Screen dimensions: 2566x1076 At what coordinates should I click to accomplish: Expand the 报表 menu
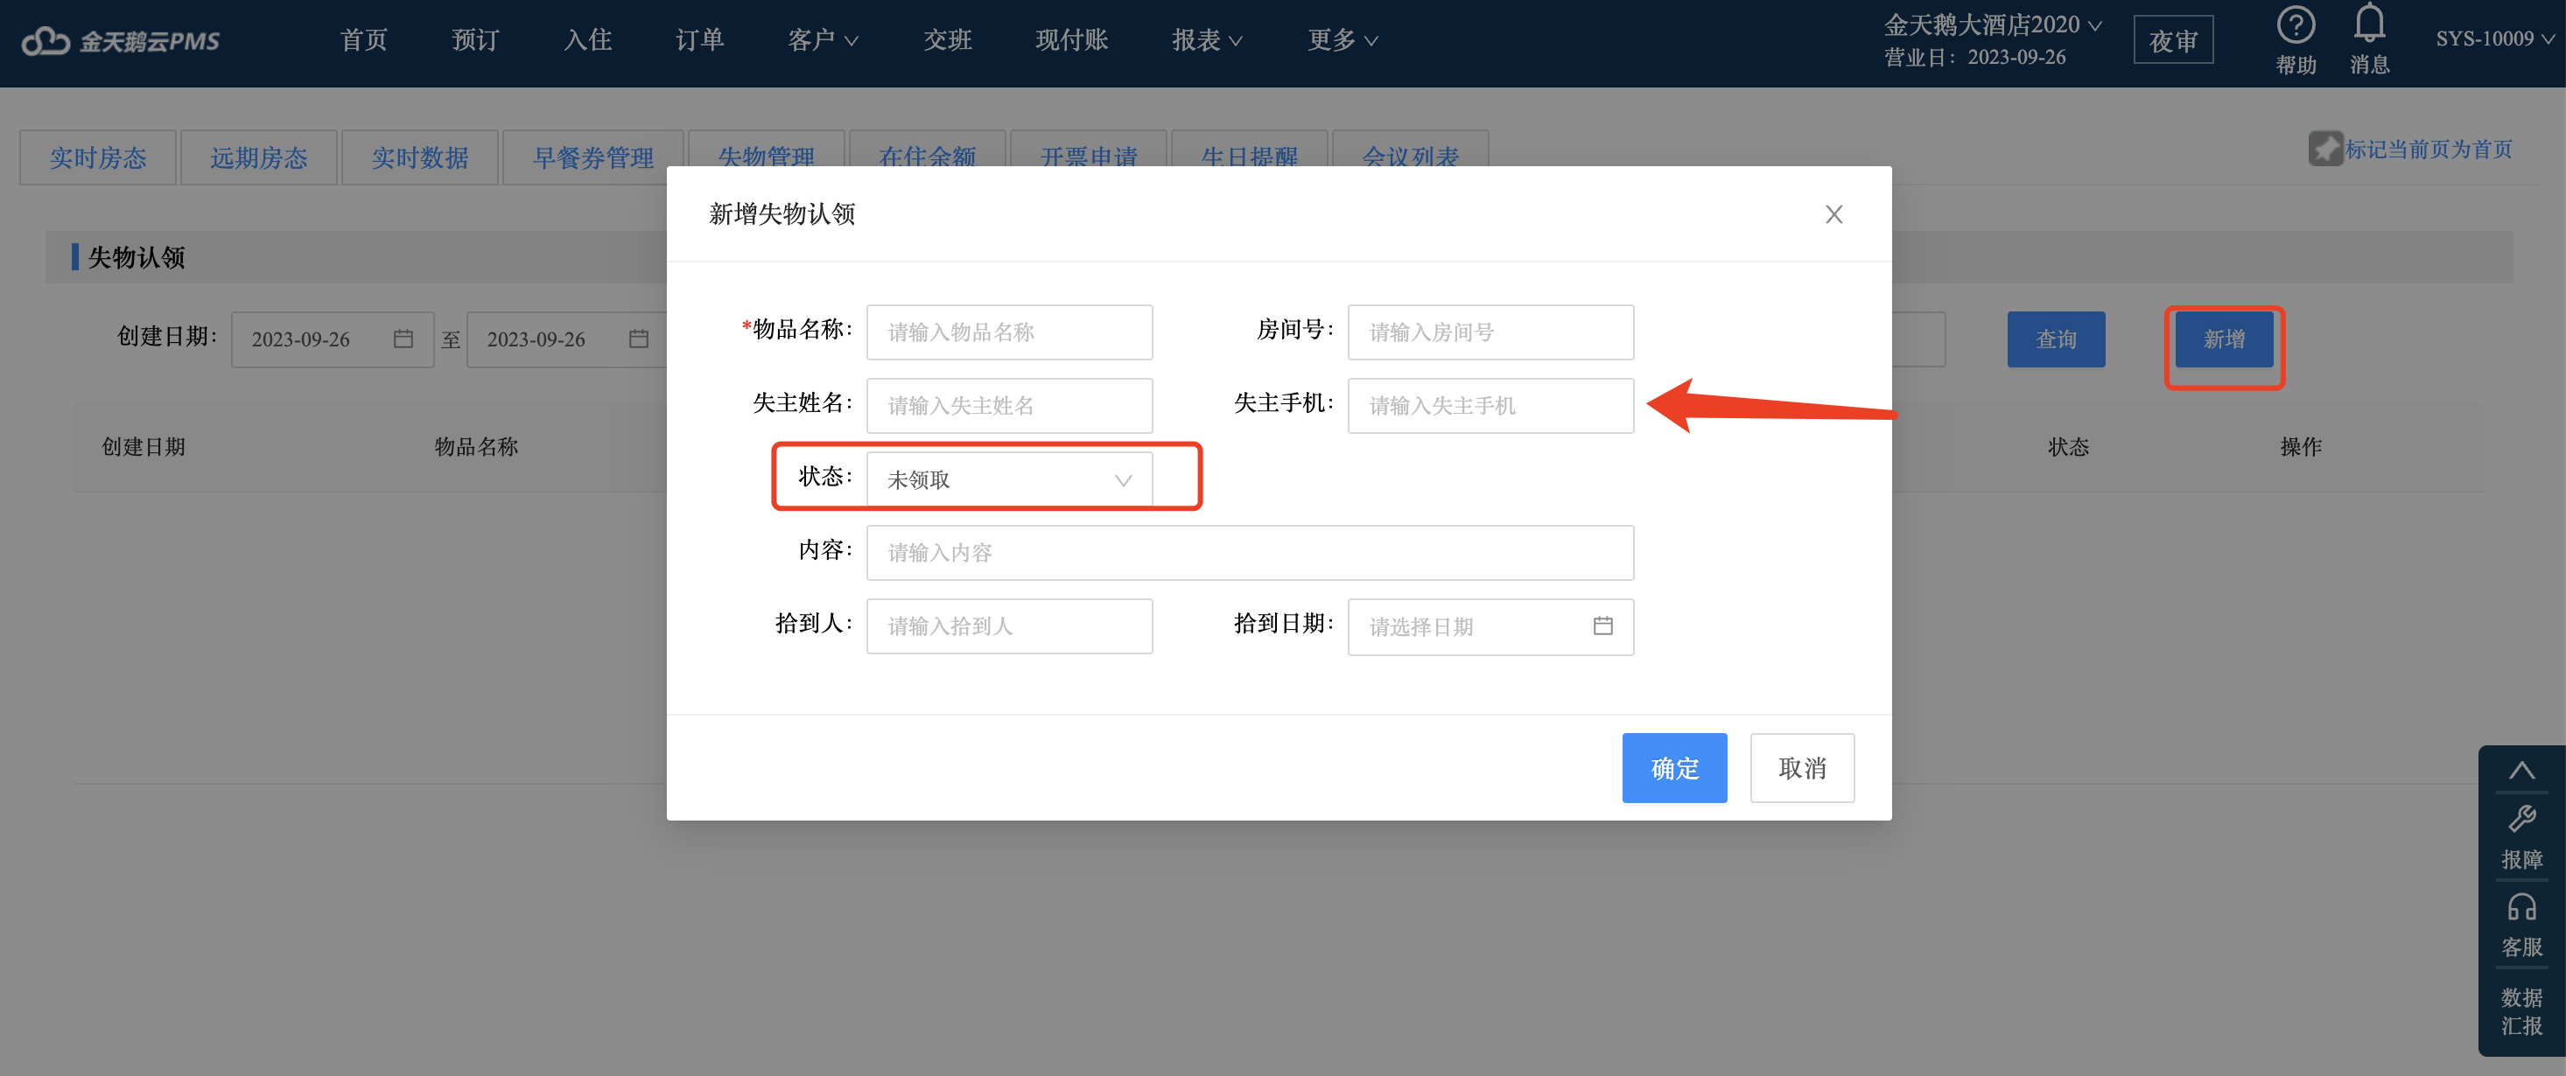click(x=1206, y=41)
